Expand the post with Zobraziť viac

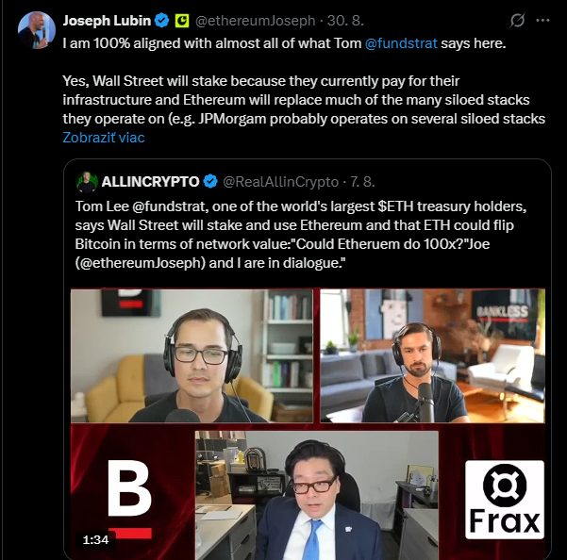(x=104, y=138)
